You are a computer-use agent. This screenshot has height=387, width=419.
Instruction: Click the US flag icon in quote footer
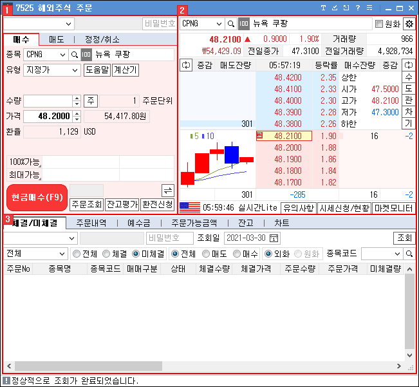tap(190, 207)
